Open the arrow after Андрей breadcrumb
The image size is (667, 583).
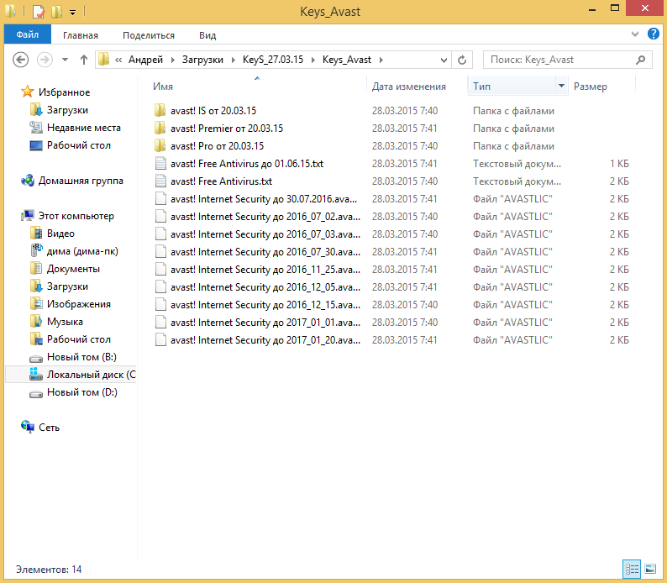pos(173,60)
